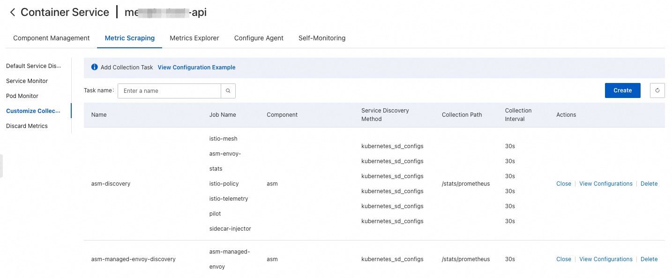The image size is (672, 278).
Task: View Configurations for asm-managed-envoy-discovery
Action: point(605,259)
